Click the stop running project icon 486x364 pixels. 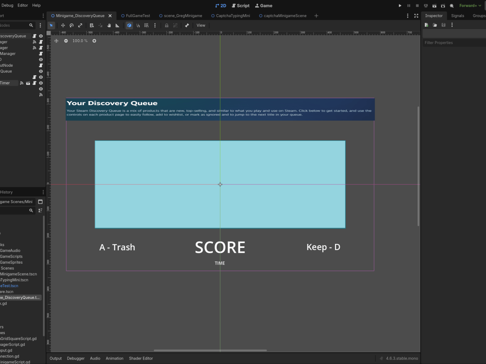click(417, 6)
